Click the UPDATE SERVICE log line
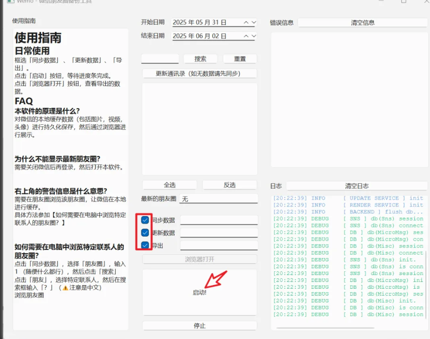Image resolution: width=430 pixels, height=339 pixels. (348, 198)
